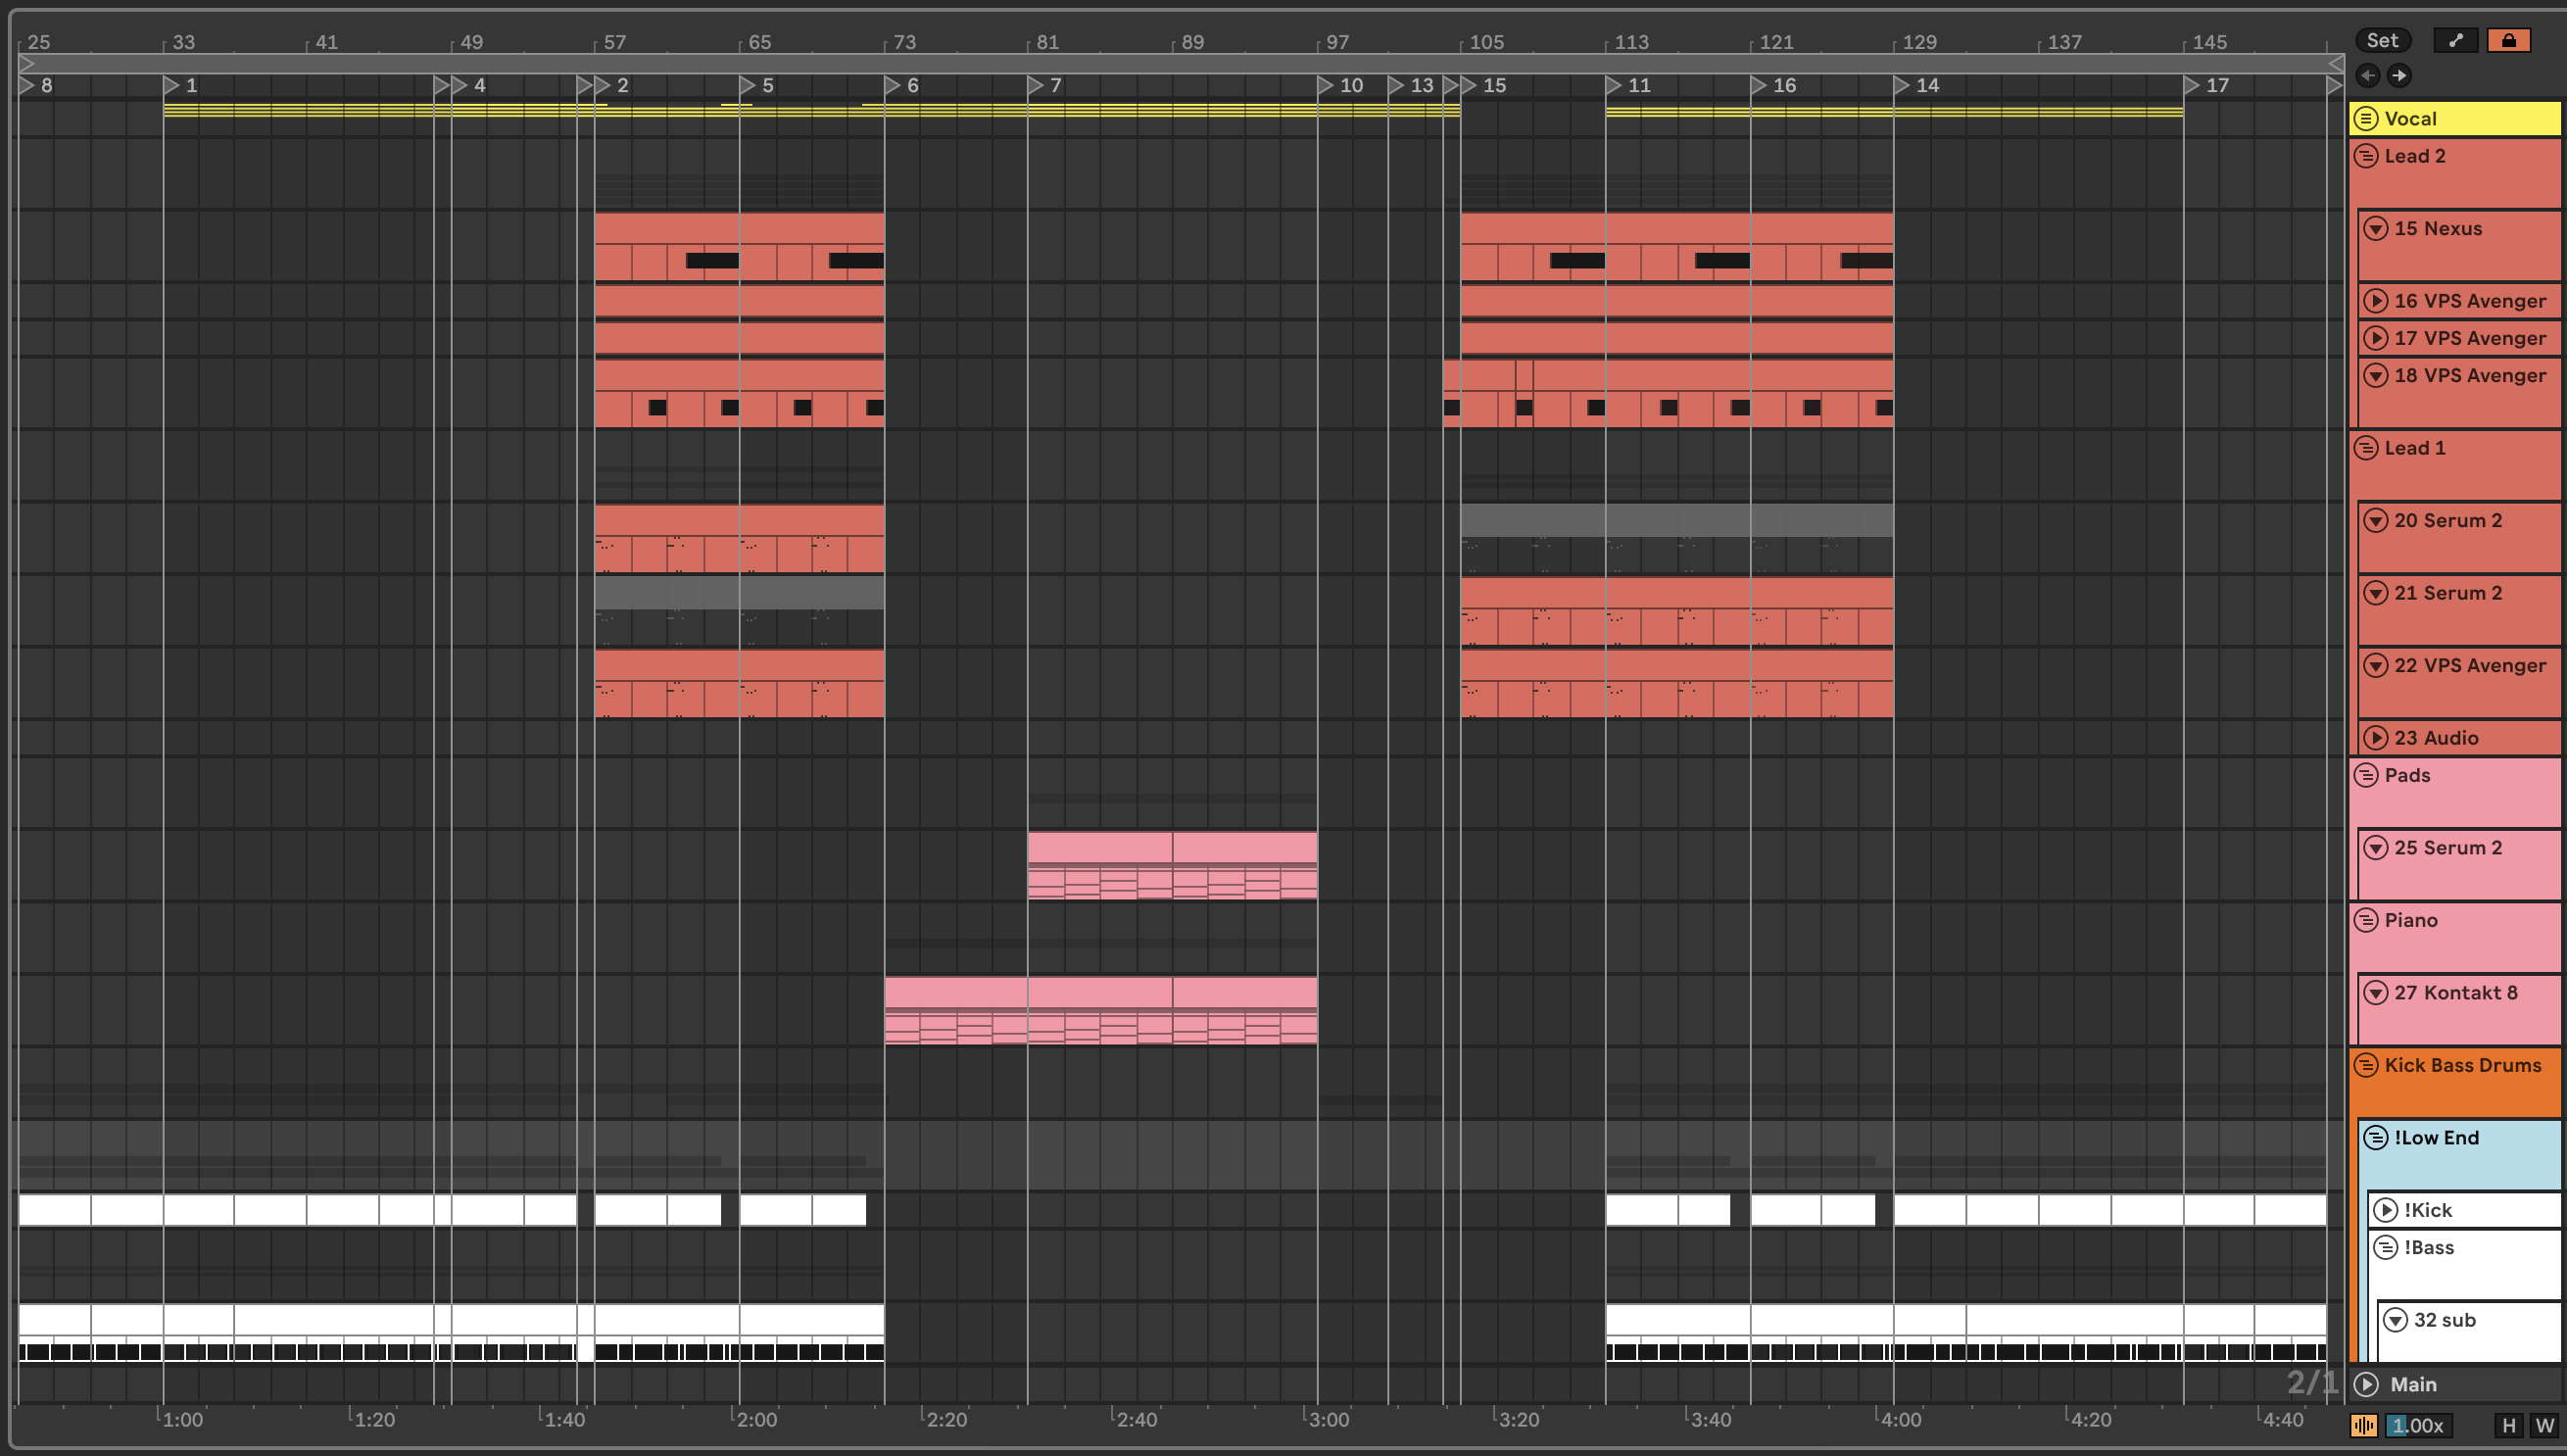
Task: Fold the Lead 2 group track
Action: point(2366,156)
